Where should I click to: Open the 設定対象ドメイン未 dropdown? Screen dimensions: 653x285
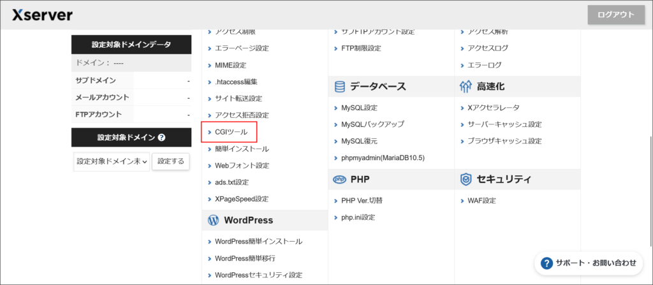112,162
